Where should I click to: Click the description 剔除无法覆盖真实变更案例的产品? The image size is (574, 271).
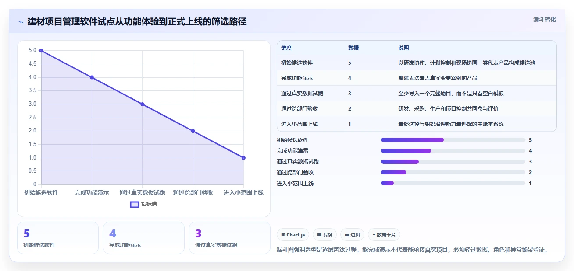[x=438, y=78]
